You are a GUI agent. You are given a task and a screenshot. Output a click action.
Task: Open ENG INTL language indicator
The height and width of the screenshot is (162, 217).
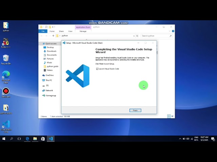coord(196,139)
